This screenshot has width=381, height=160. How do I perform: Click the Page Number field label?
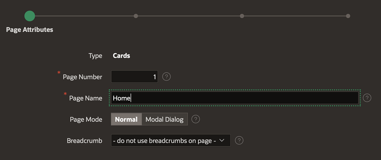pos(82,77)
